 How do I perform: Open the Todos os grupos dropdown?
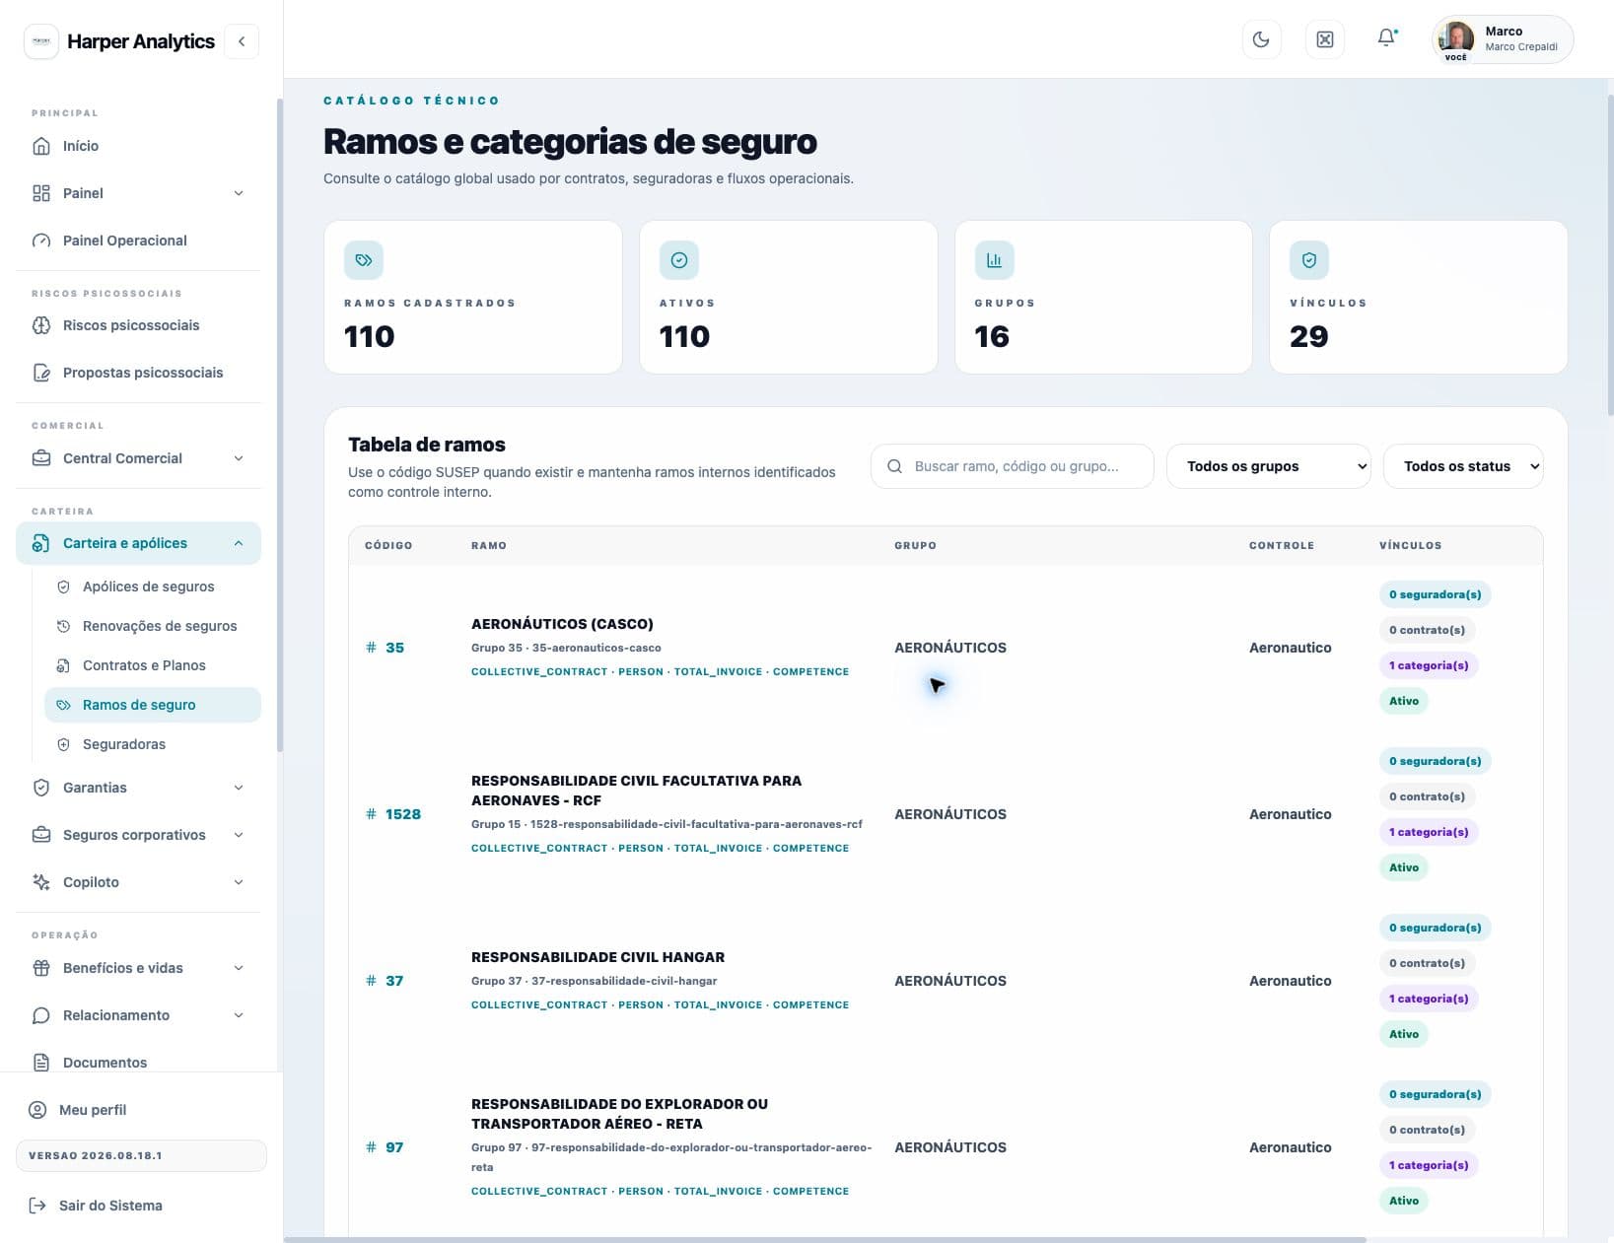coord(1268,466)
